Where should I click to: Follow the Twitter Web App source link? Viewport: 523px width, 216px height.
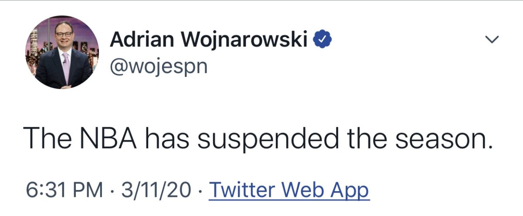pos(289,190)
